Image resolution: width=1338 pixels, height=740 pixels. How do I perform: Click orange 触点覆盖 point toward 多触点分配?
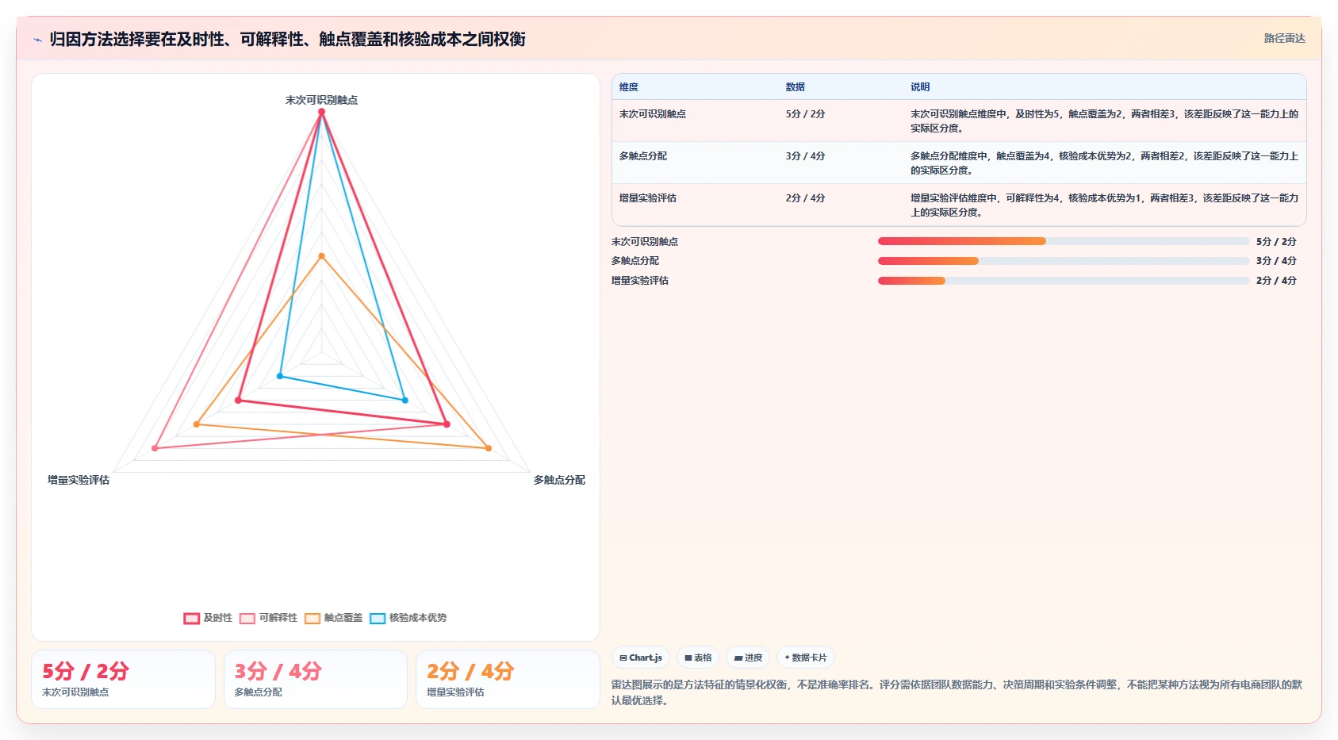tap(489, 449)
